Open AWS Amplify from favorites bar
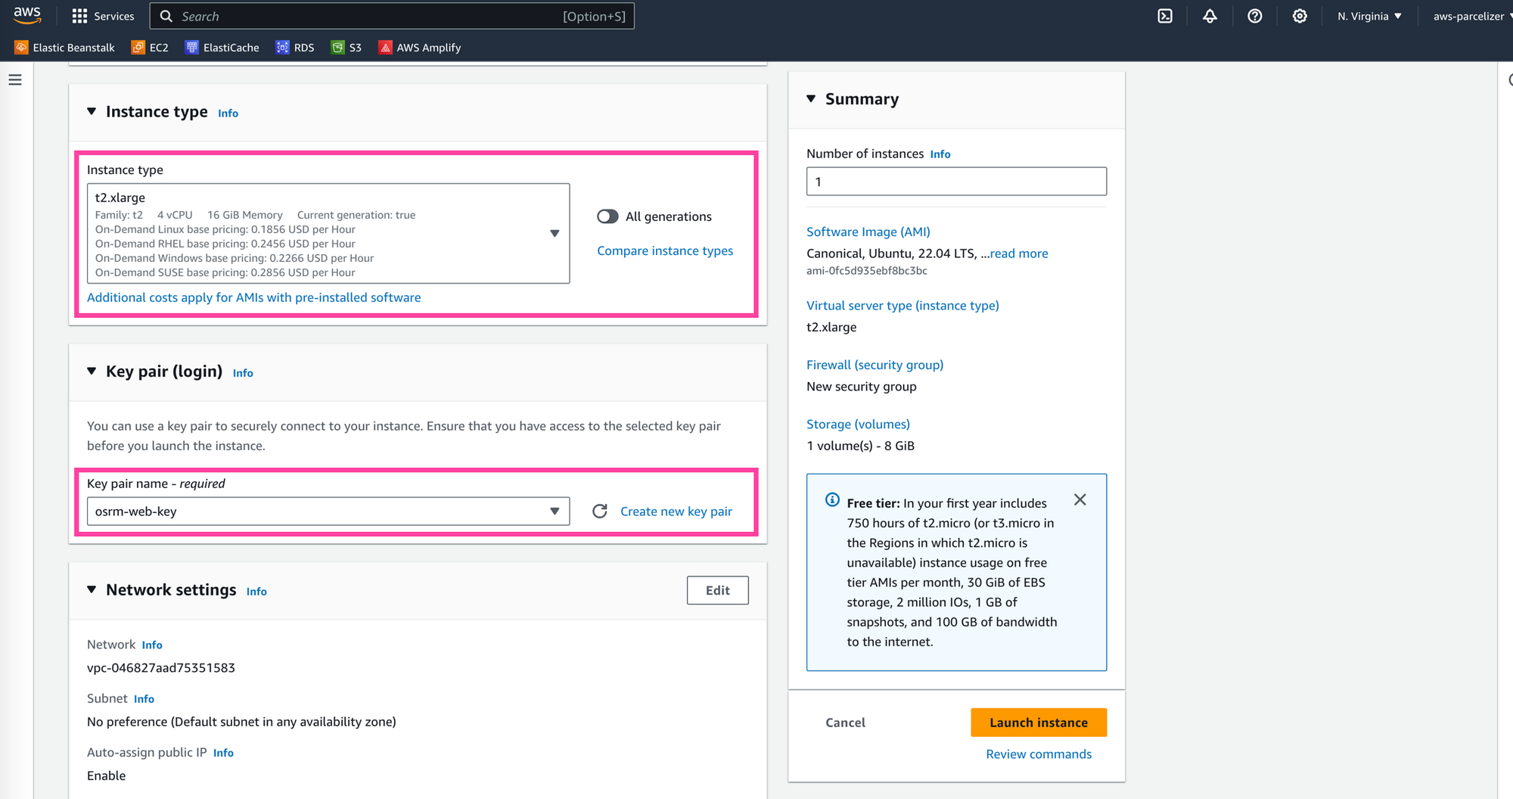This screenshot has width=1513, height=799. click(418, 47)
